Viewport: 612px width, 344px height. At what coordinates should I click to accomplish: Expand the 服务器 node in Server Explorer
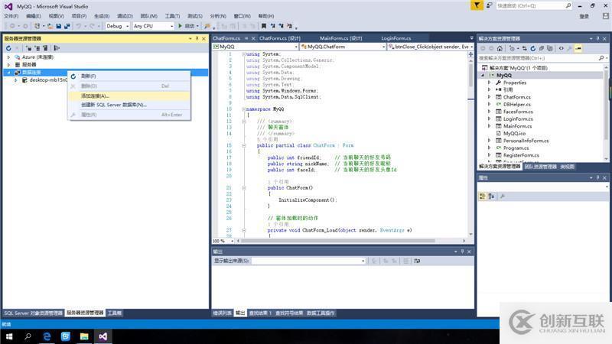coord(9,64)
